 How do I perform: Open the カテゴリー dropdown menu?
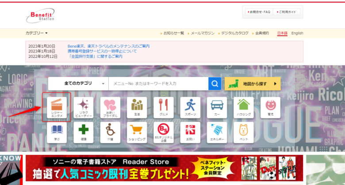coord(36,33)
